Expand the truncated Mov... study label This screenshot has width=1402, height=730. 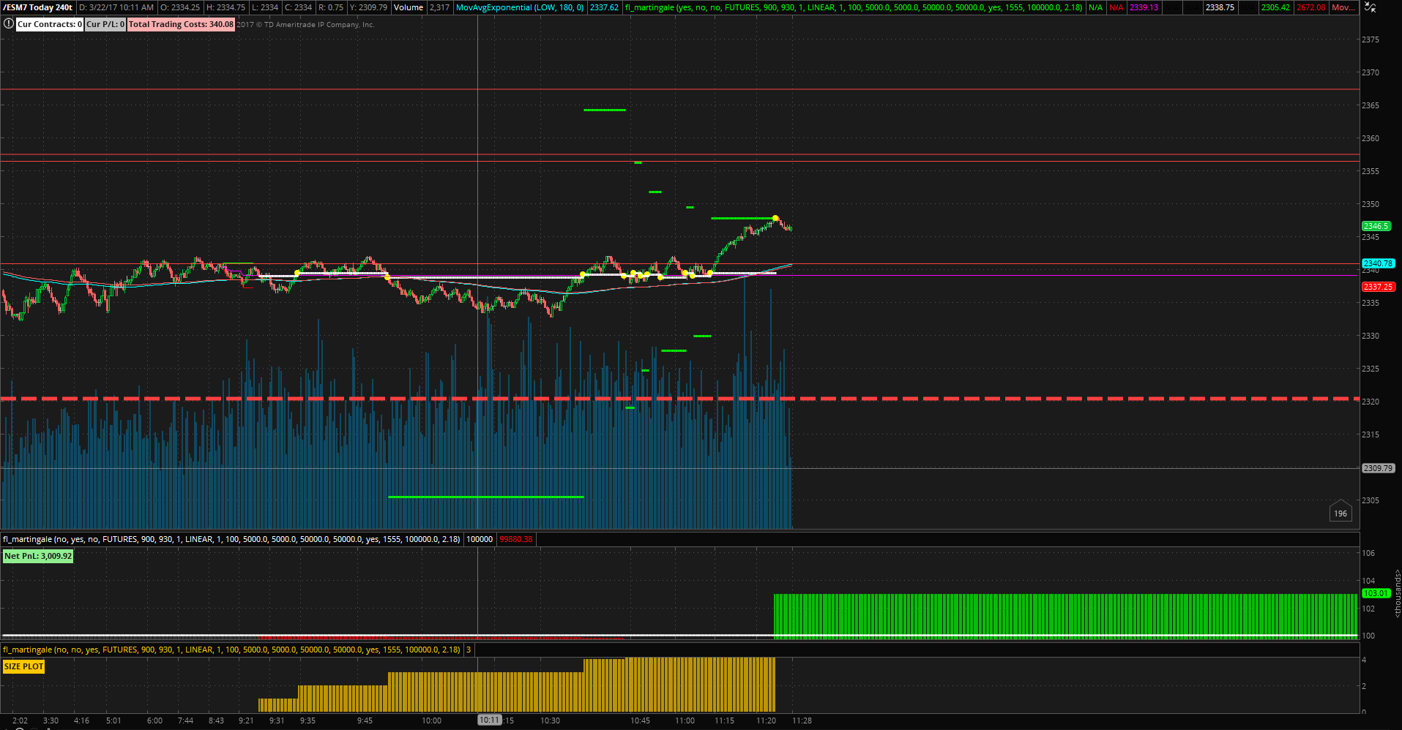click(1343, 7)
